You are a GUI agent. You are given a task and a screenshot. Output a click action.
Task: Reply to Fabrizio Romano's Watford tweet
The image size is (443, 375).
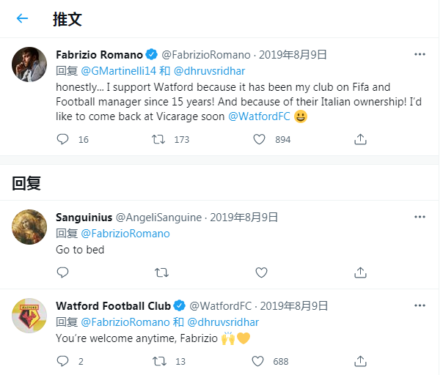tap(62, 139)
